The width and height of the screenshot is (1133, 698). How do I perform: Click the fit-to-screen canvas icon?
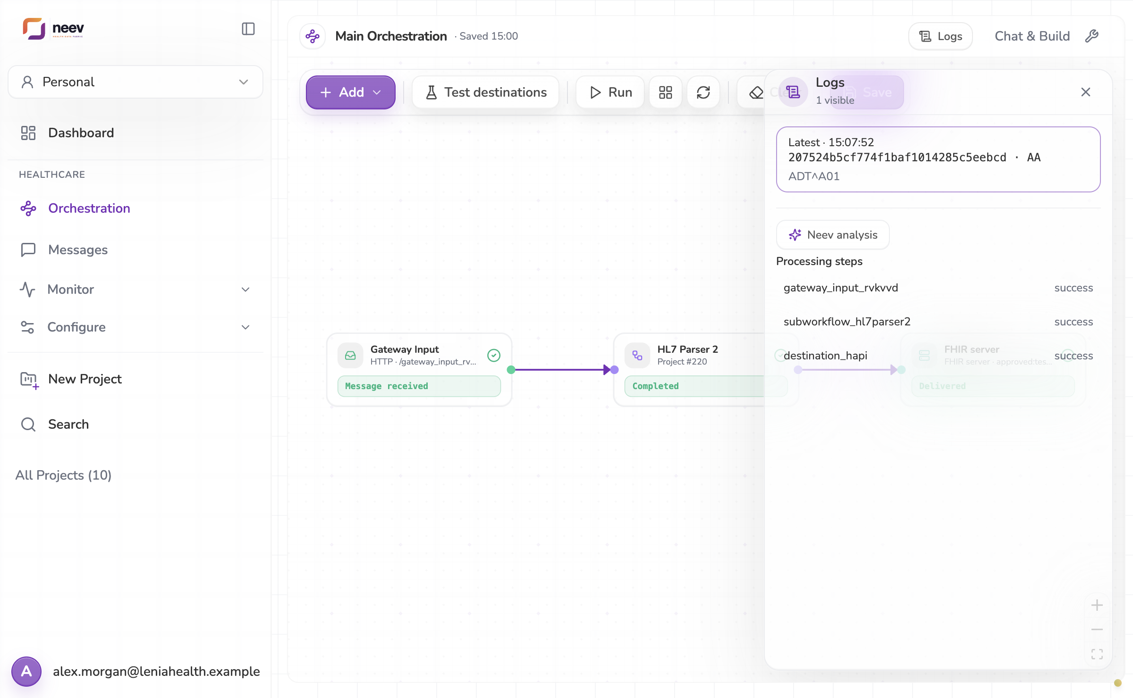coord(1097,654)
